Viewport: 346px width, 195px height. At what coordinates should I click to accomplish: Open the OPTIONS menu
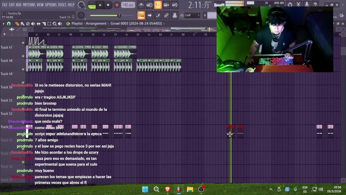coord(51,5)
